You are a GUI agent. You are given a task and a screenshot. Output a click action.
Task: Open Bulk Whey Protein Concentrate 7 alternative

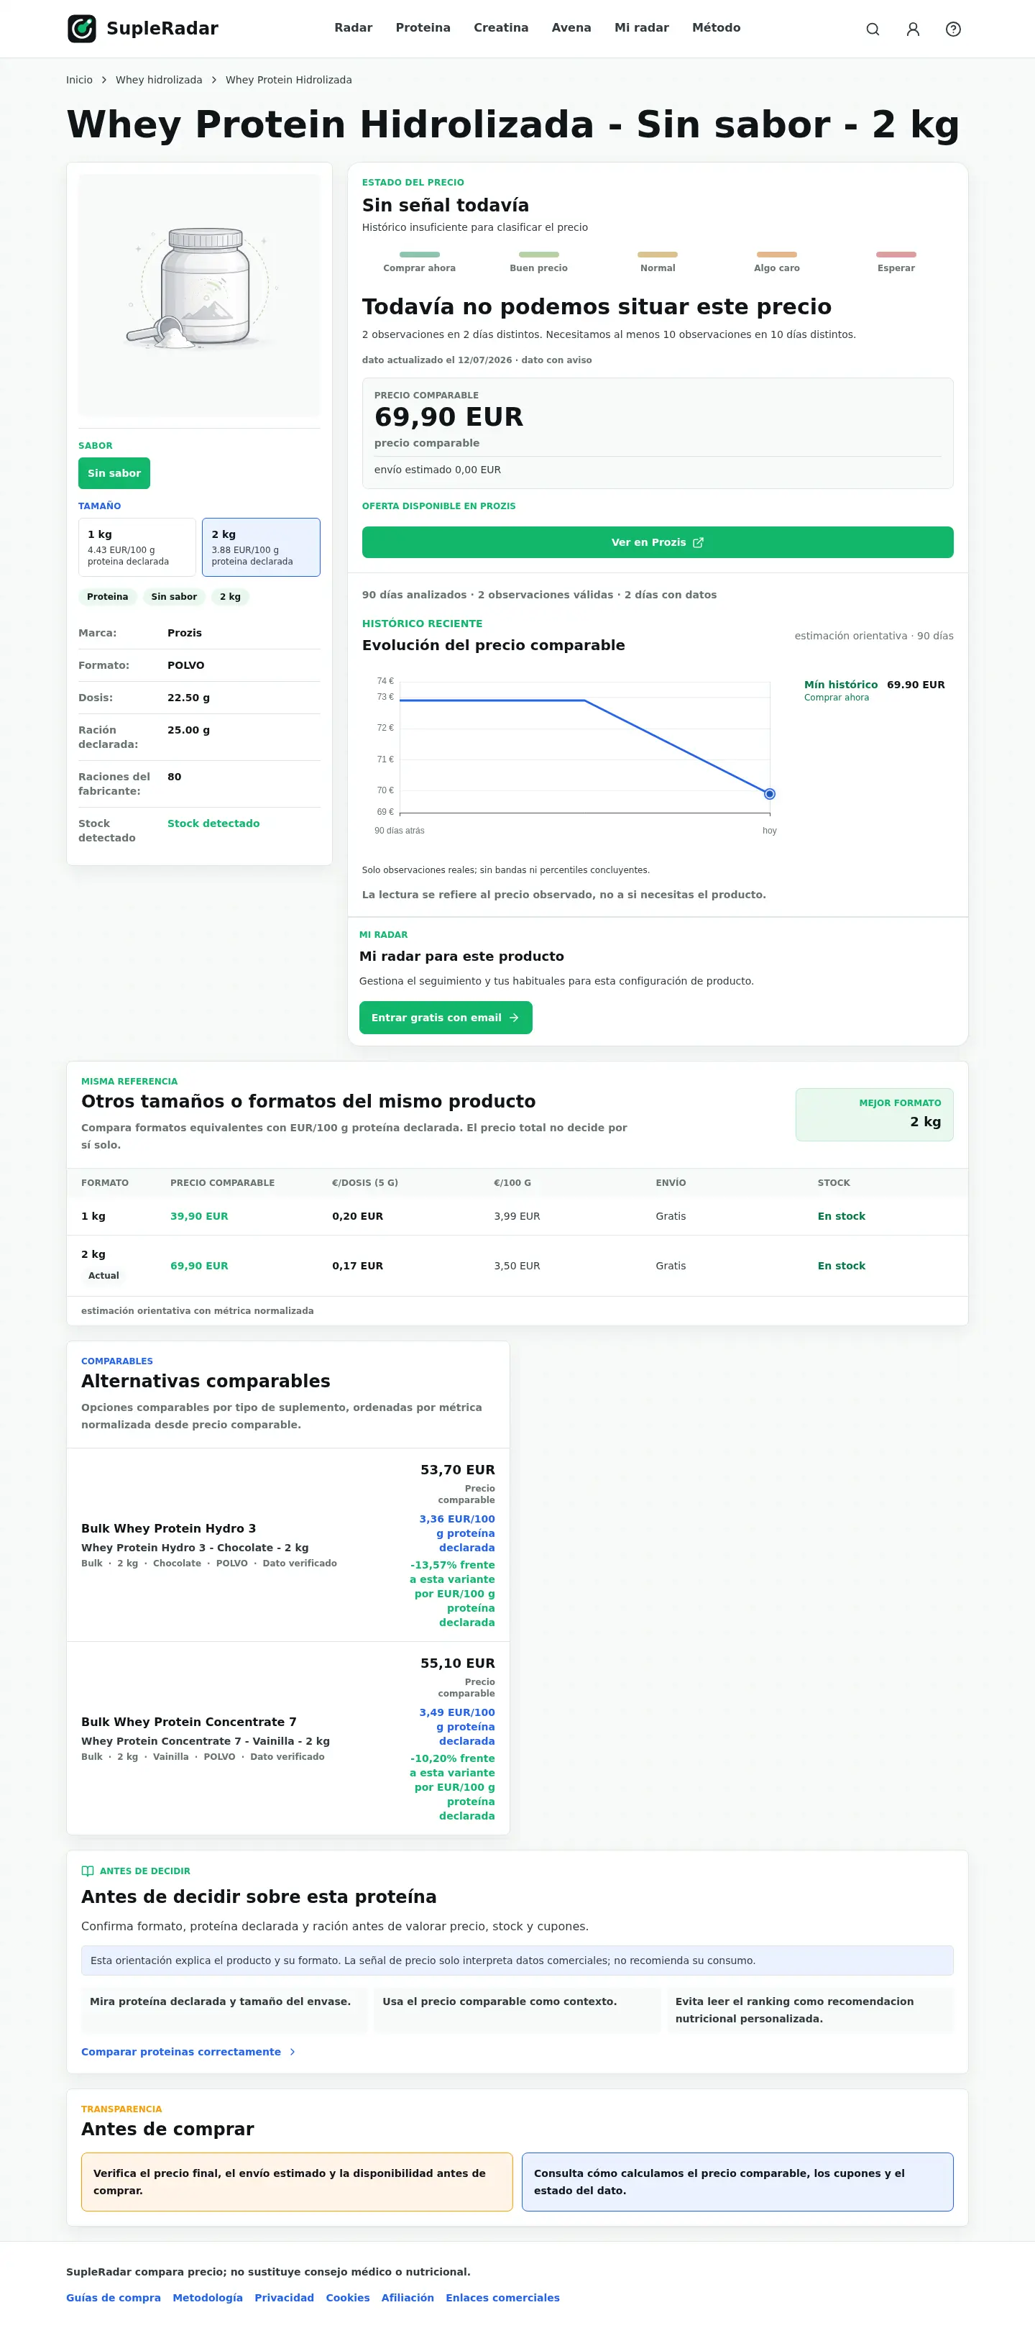click(x=288, y=1739)
